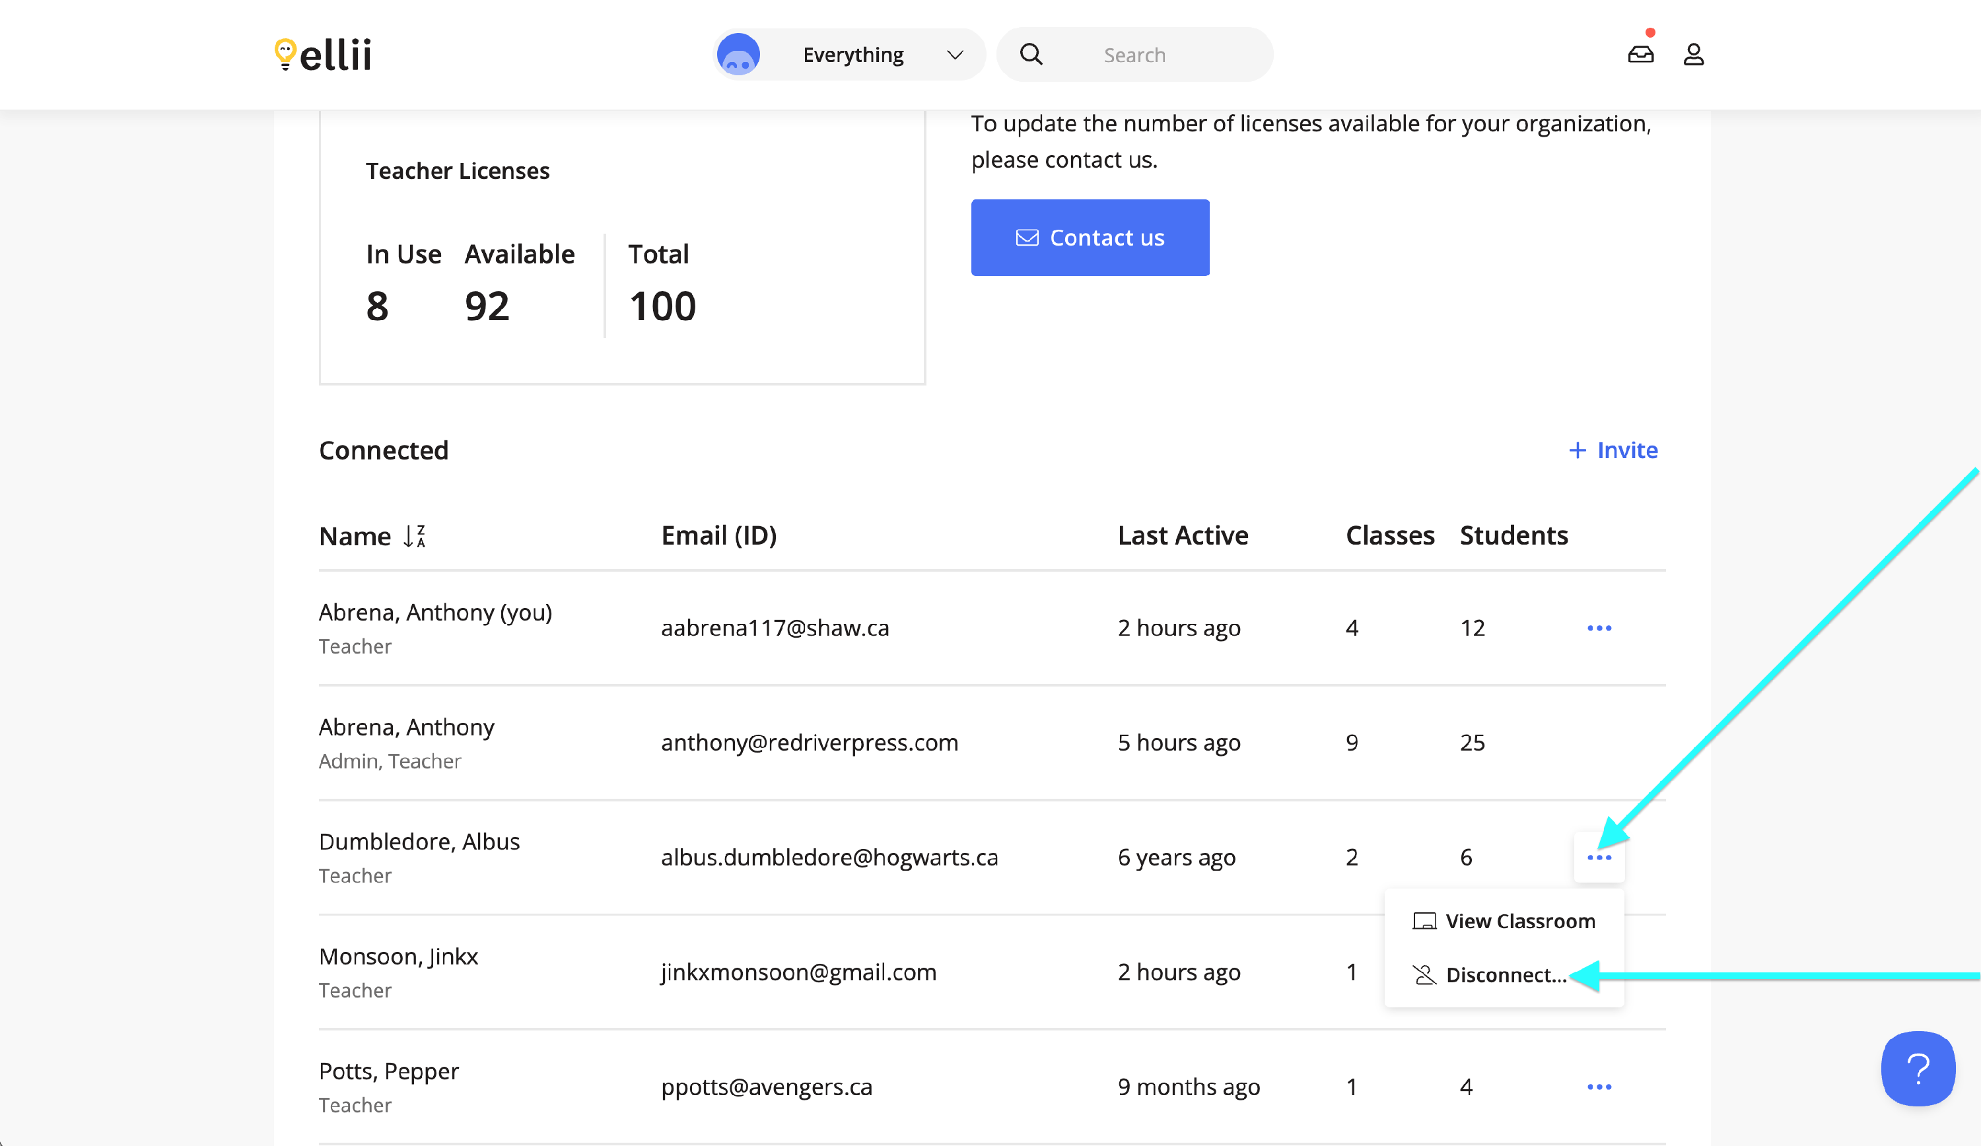This screenshot has height=1146, width=1981.
Task: Open the user account profile icon
Action: 1693,54
